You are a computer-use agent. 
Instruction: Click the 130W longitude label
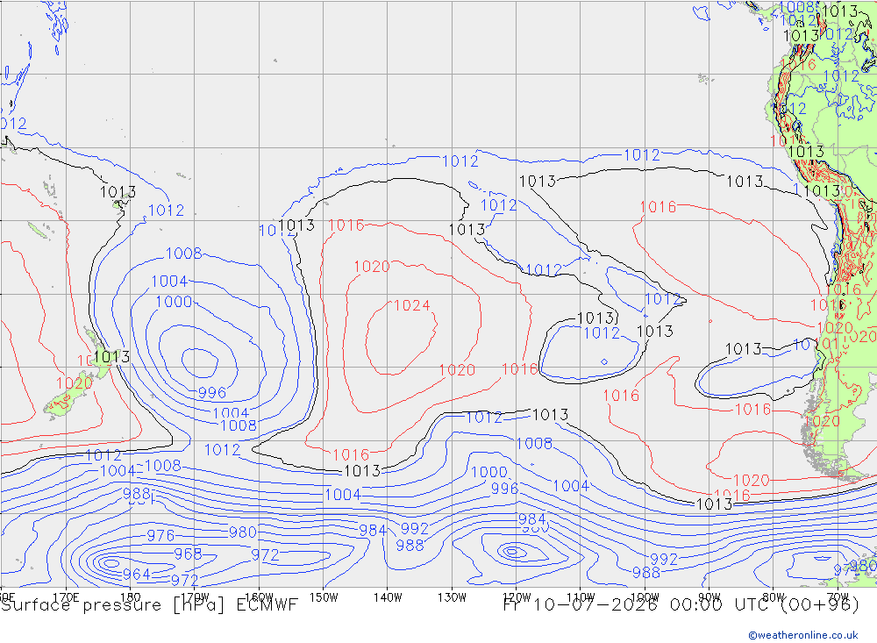452,597
